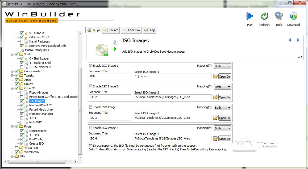The height and width of the screenshot is (169, 308).
Task: Click the Drivers folder icon in the tree
Action: coord(21,84)
